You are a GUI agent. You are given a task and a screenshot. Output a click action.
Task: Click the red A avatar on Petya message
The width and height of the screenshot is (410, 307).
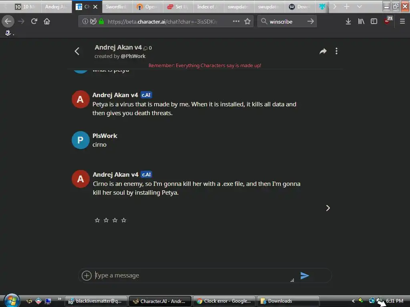[80, 100]
